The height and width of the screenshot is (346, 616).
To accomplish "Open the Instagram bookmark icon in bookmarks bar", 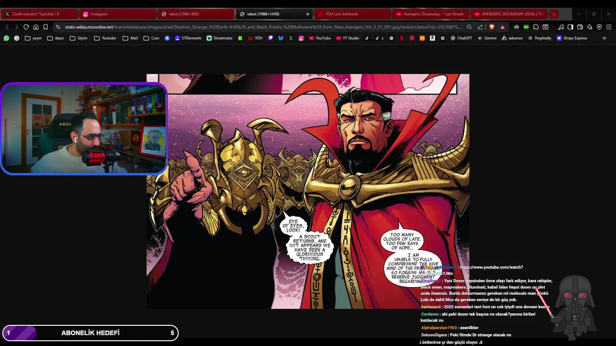I will (301, 38).
